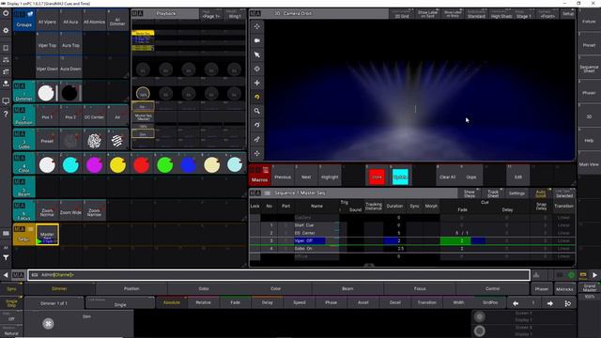
Task: Switch to the Color feature group tab
Action: point(275,289)
